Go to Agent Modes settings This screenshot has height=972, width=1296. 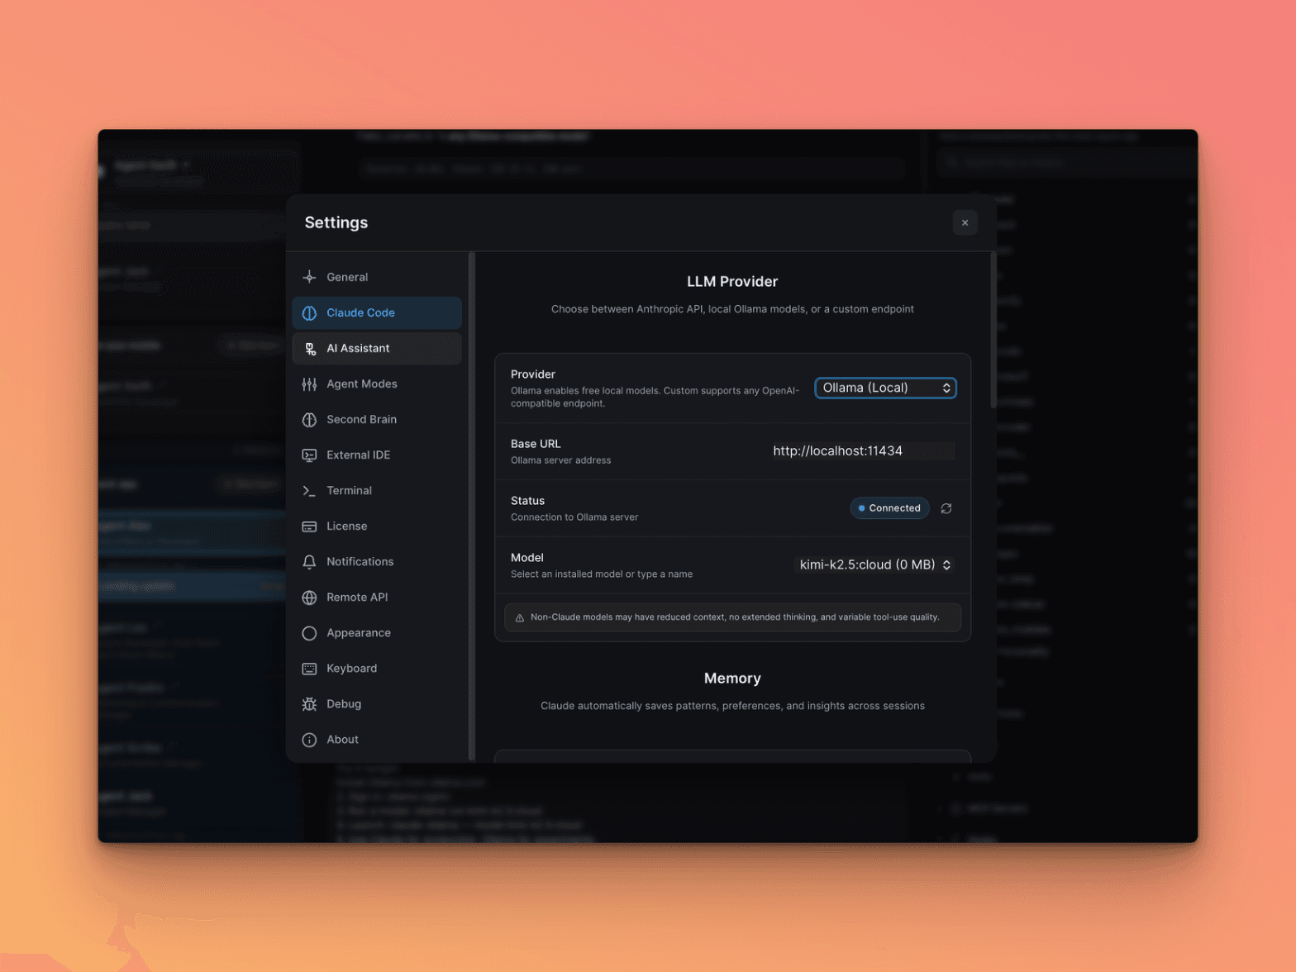[377, 384]
